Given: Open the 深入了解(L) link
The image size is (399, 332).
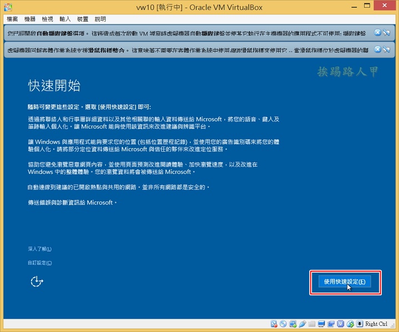Looking at the screenshot, I should click(40, 249).
